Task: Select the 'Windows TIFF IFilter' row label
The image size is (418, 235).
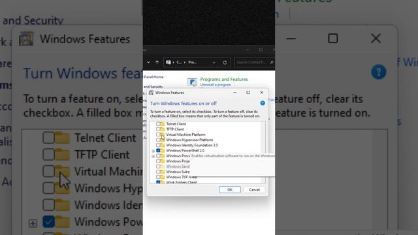Action: point(182,177)
